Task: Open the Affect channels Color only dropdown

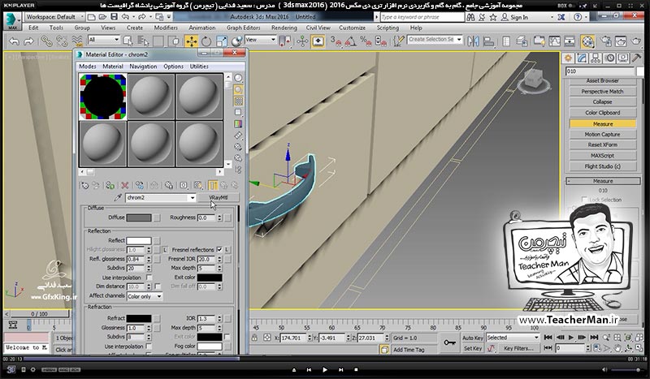Action: tap(145, 296)
